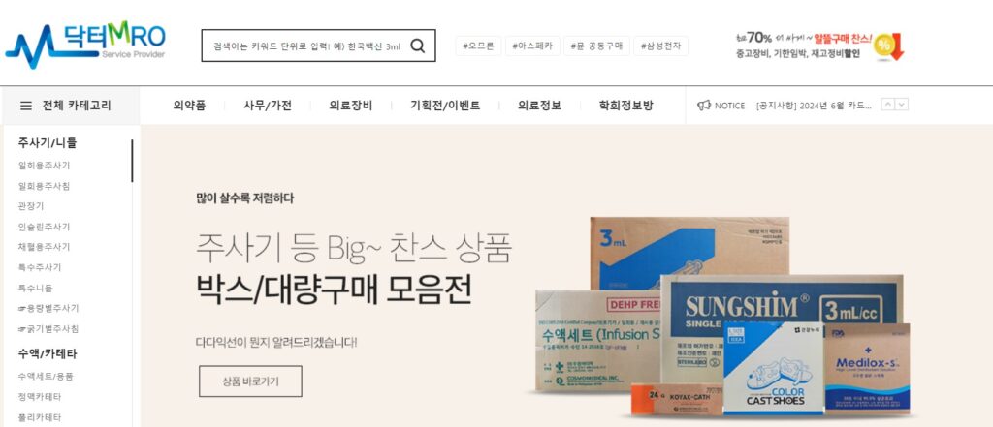Screen dimensions: 993x427
Task: Show next notice with down arrow
Action: tap(902, 105)
